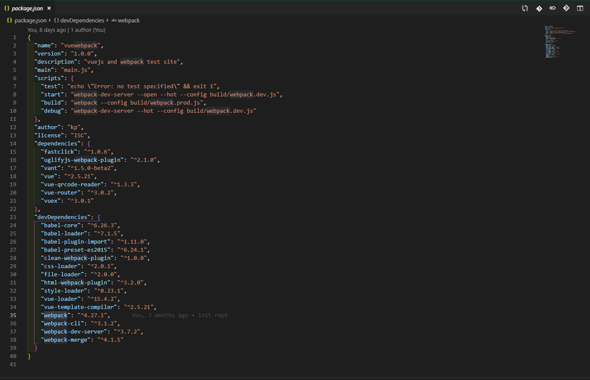Click the "babel-core" entry
This screenshot has height=380, width=590.
[61, 226]
